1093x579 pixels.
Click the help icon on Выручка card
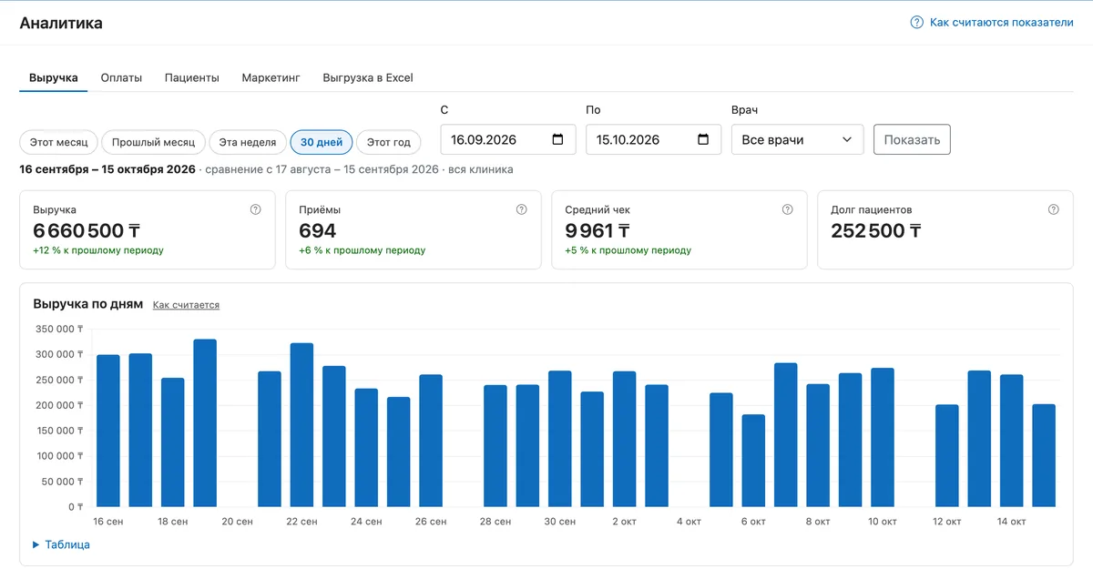(255, 209)
